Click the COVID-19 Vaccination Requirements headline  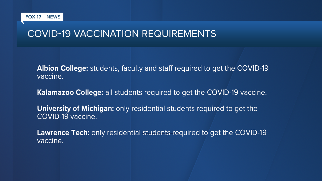[x=122, y=34]
